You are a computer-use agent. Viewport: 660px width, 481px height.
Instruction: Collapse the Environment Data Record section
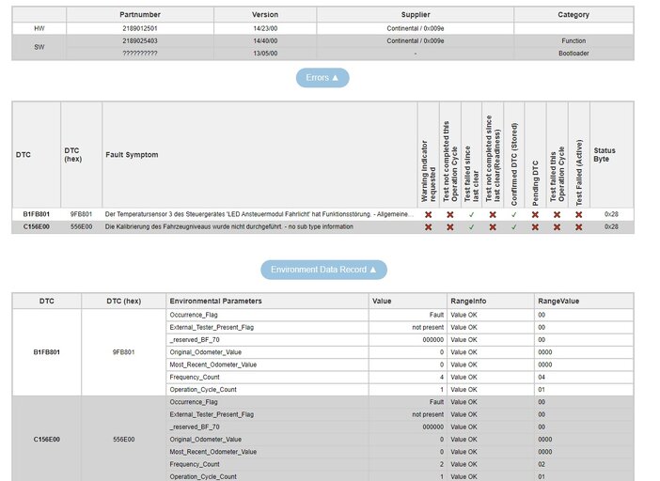click(323, 270)
